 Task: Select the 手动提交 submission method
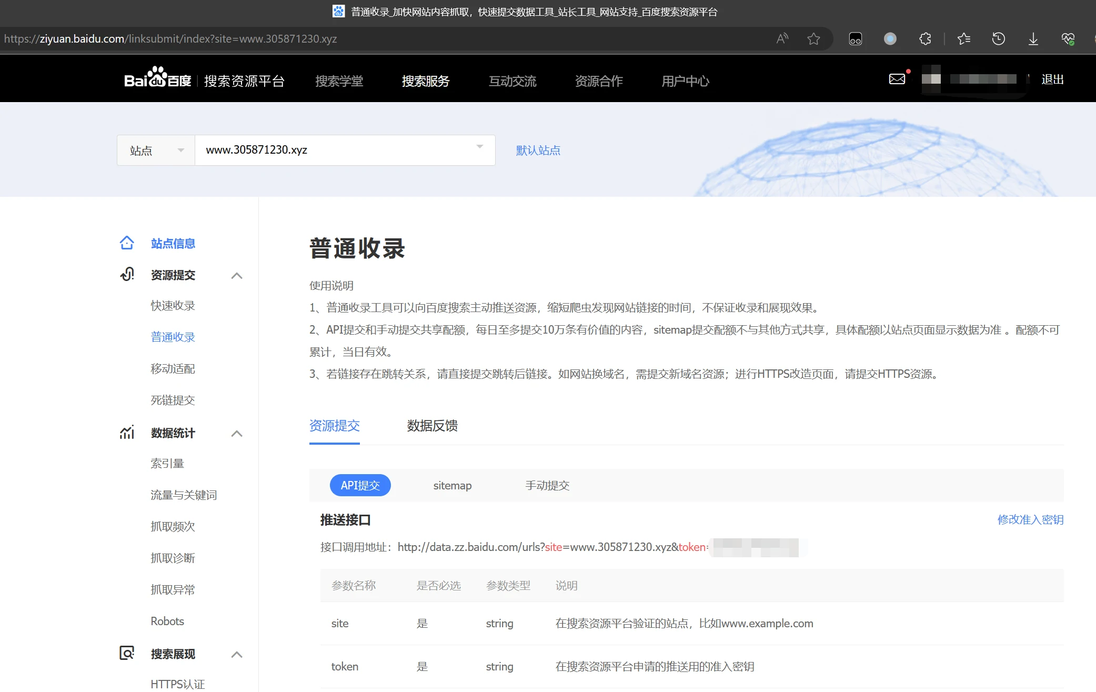547,485
